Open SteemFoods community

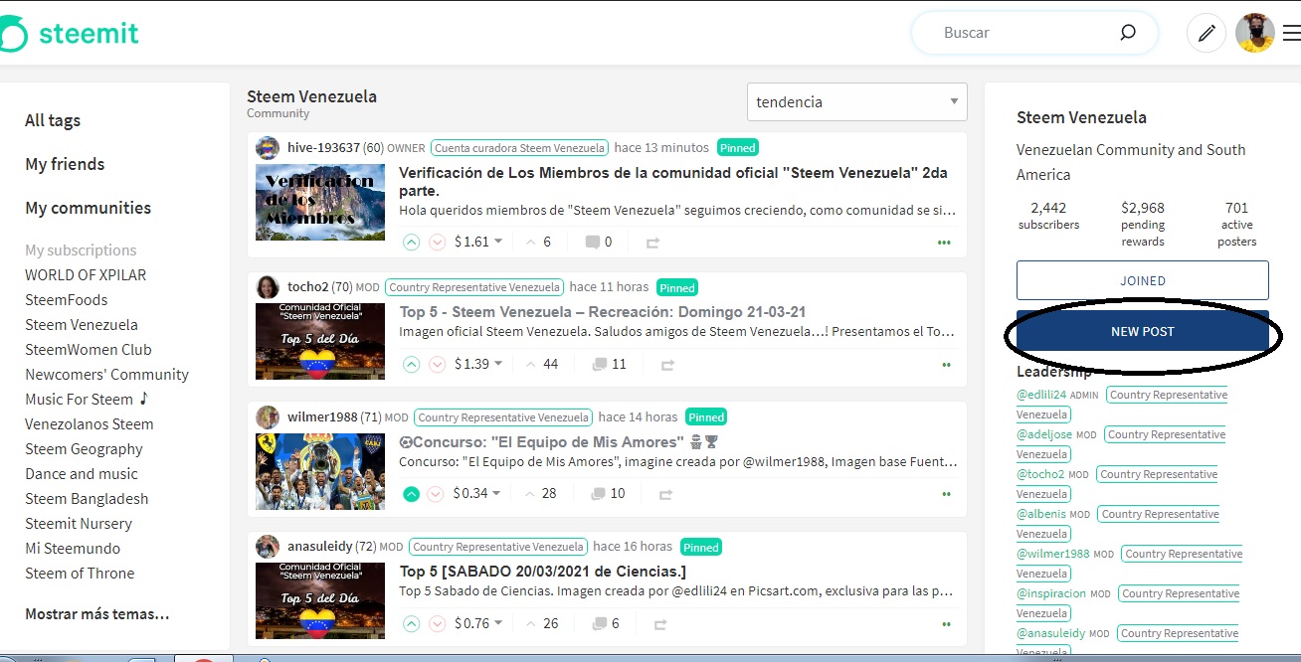click(67, 300)
